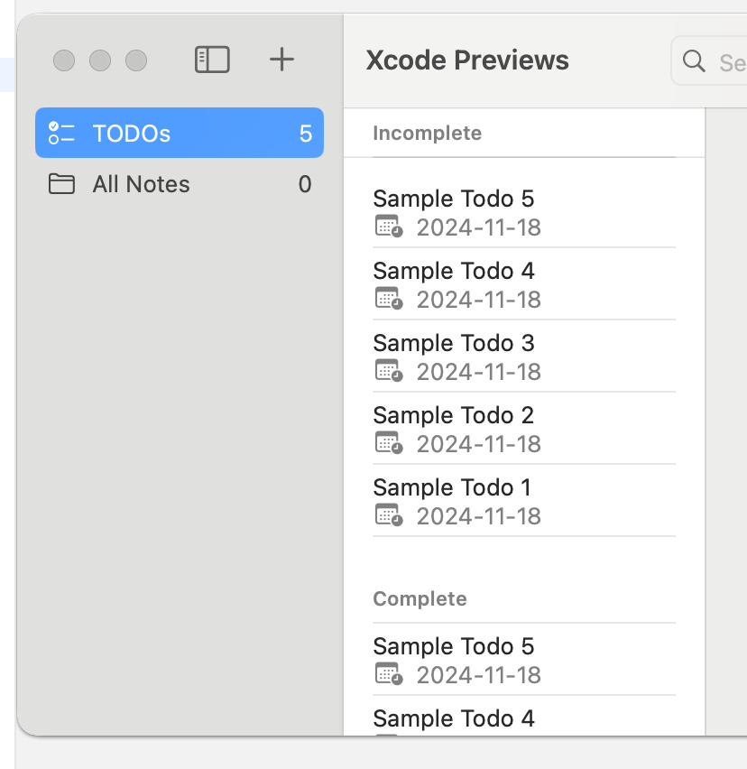Open incomplete Sample Todo 4
The width and height of the screenshot is (747, 769).
coord(454,271)
